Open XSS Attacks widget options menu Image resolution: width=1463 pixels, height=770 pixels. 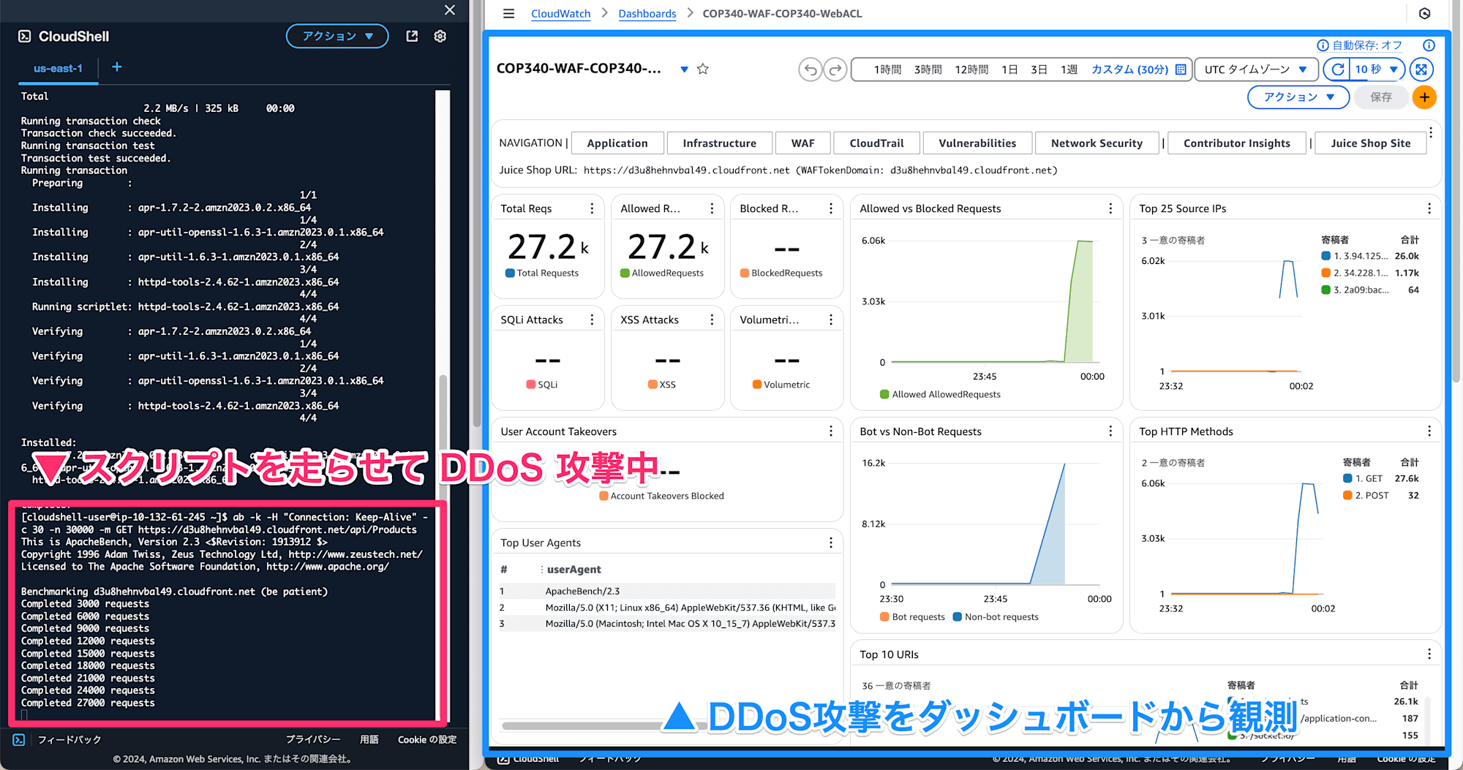pos(712,320)
